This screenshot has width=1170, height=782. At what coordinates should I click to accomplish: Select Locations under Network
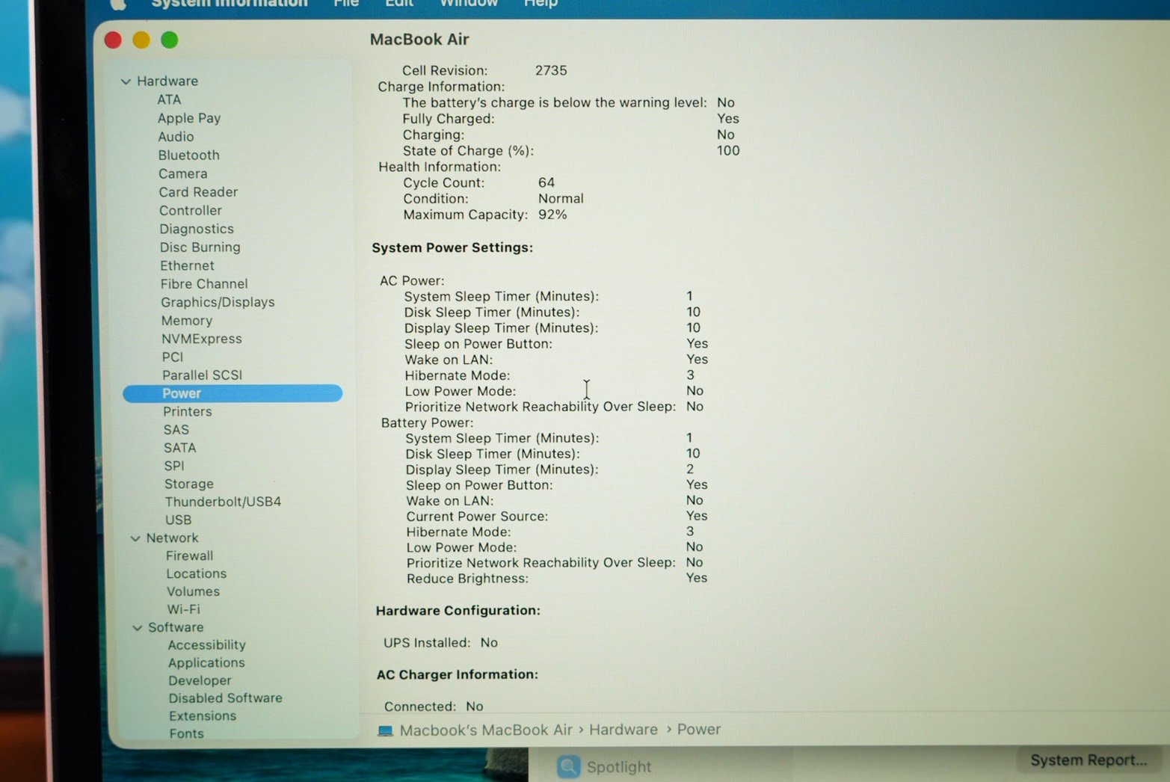[x=196, y=574]
